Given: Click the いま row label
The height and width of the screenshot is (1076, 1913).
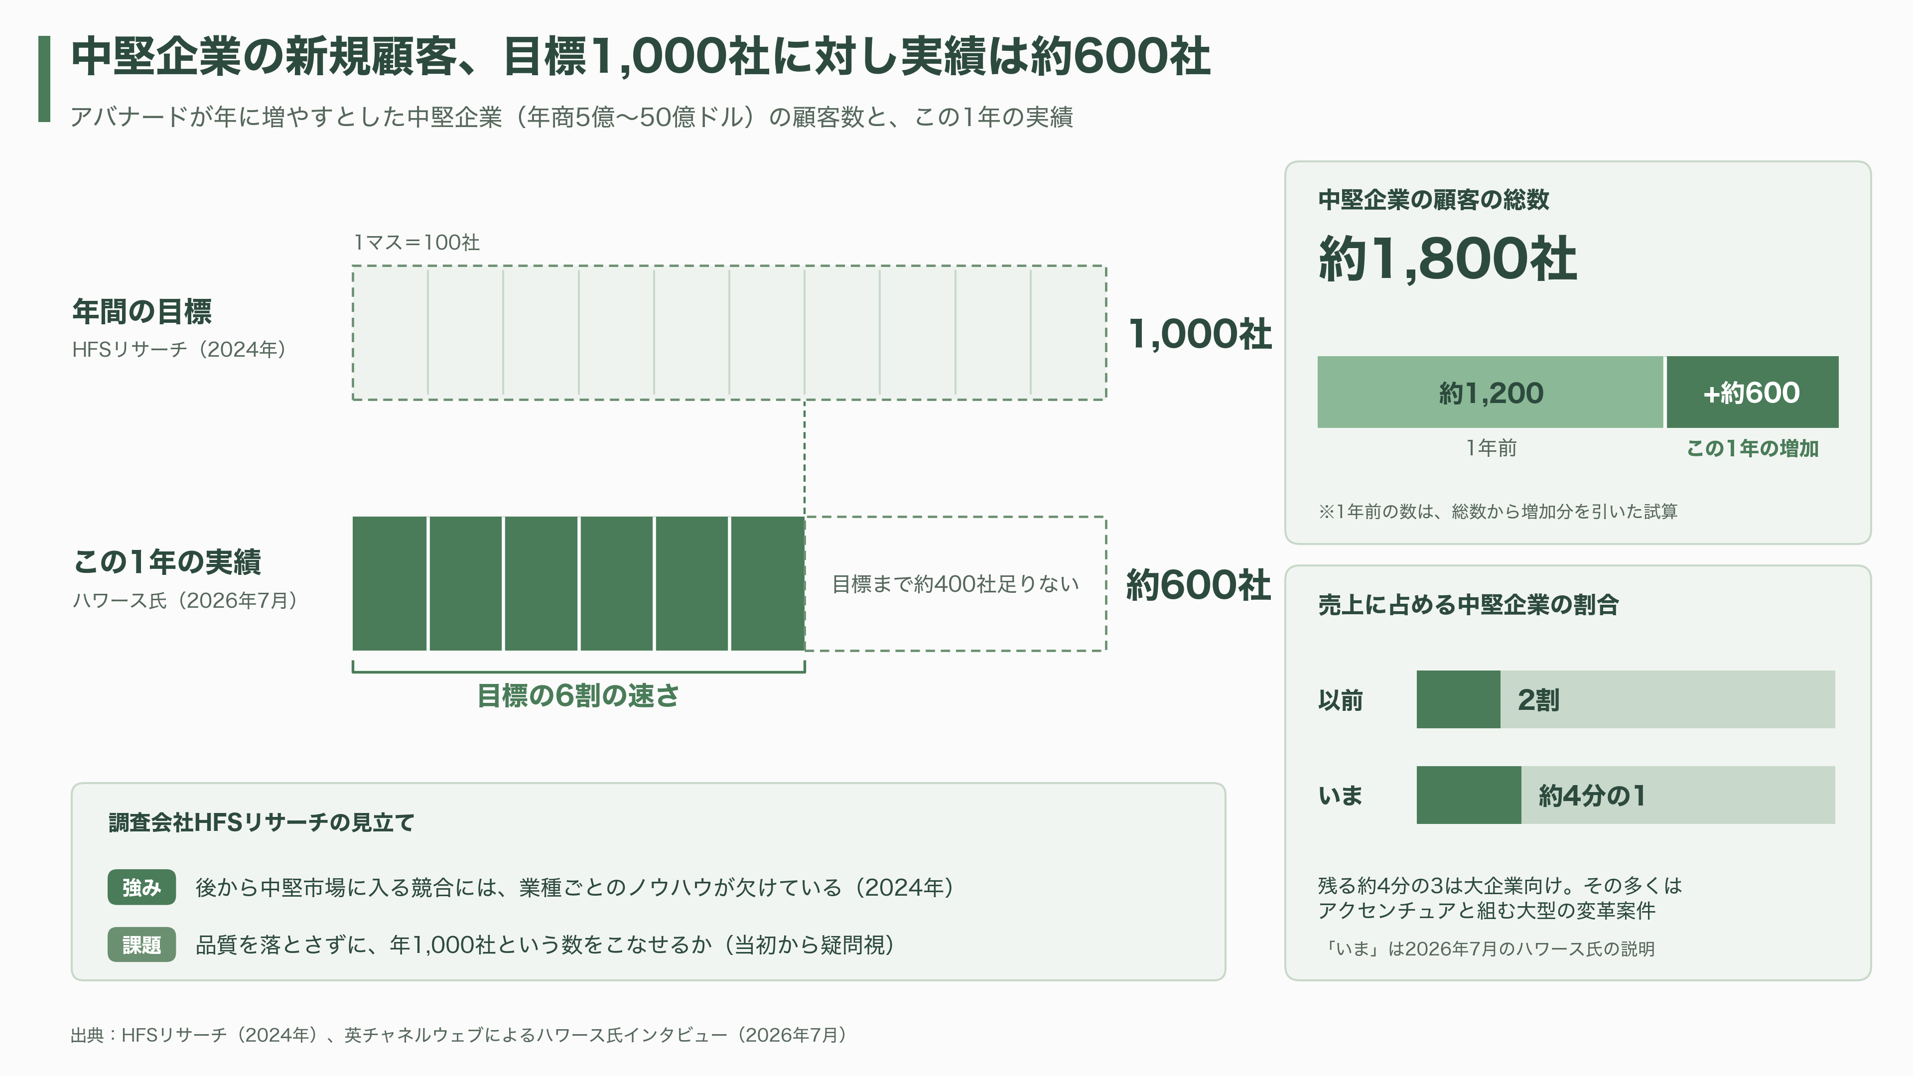Looking at the screenshot, I should [1341, 796].
